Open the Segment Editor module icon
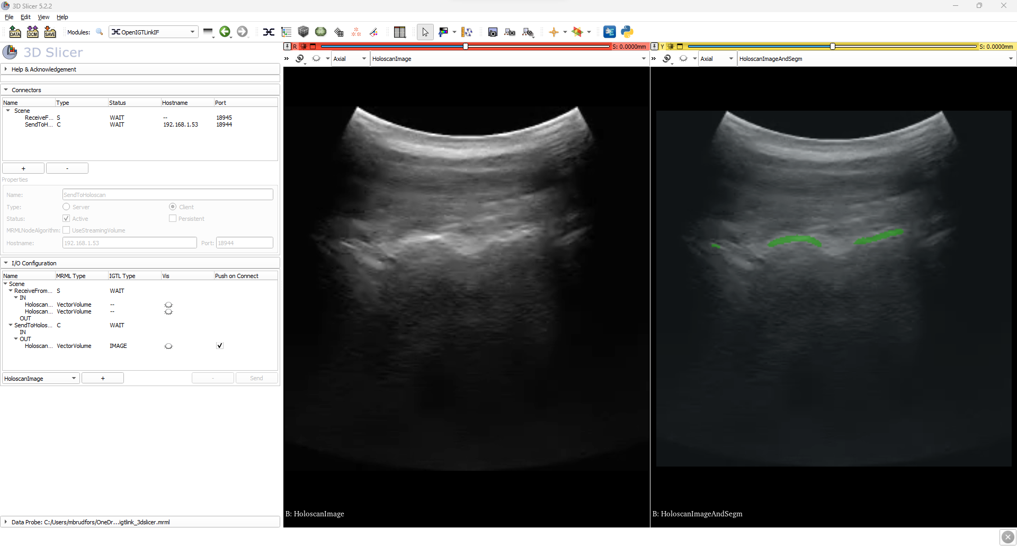 [x=374, y=32]
